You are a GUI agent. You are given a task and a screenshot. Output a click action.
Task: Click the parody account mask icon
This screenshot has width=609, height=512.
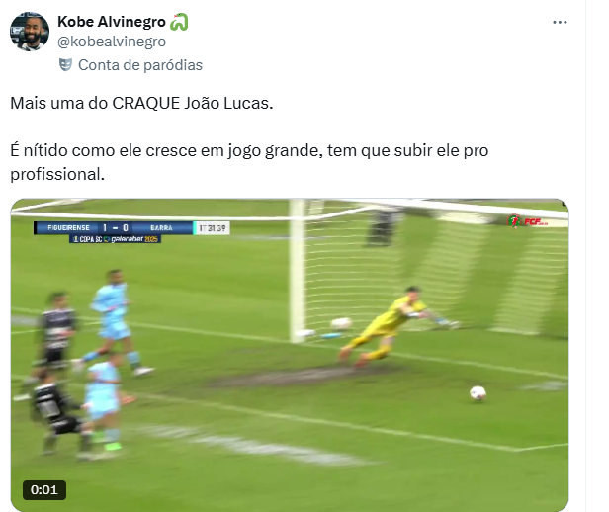[65, 65]
